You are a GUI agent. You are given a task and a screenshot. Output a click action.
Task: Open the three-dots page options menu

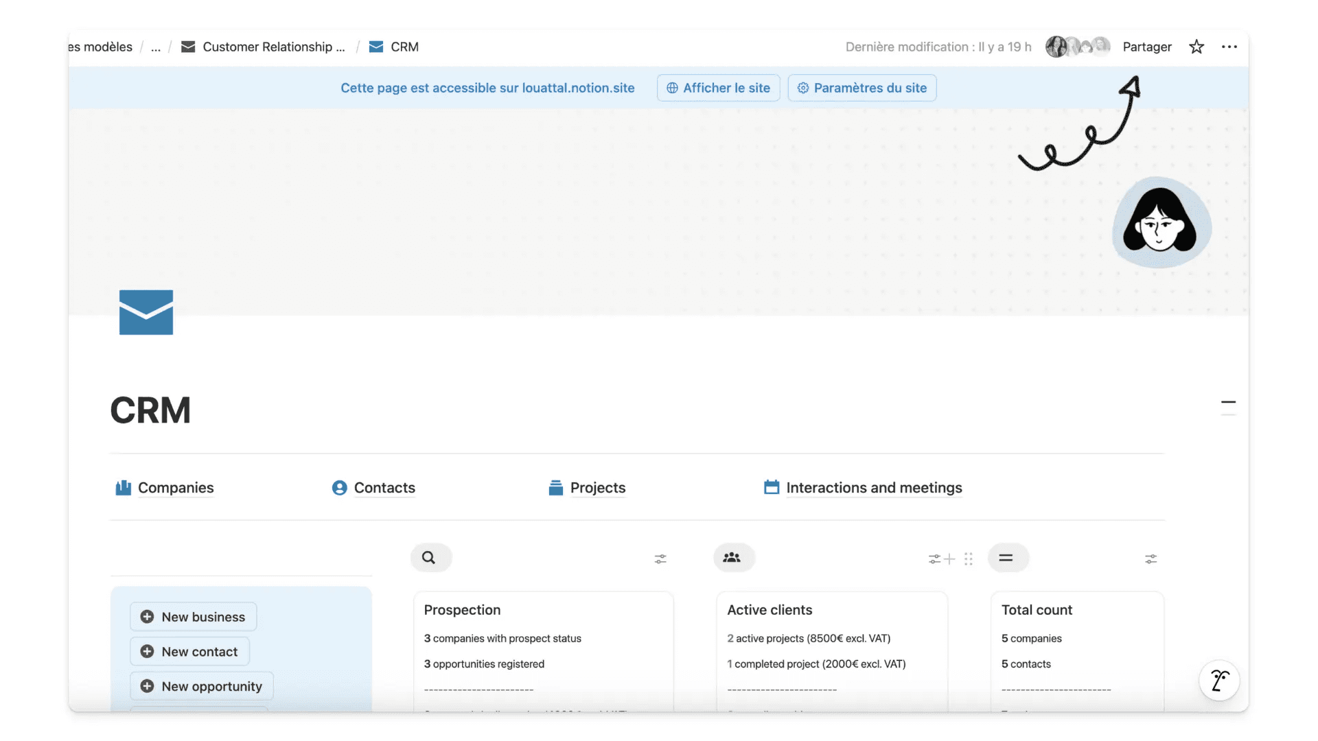click(x=1229, y=47)
